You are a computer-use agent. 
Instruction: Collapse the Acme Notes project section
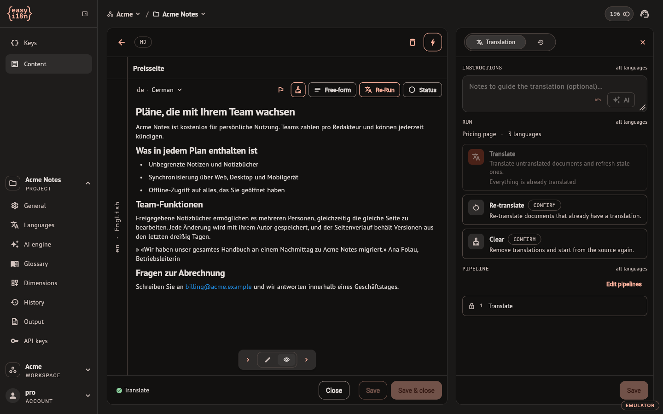click(x=88, y=184)
